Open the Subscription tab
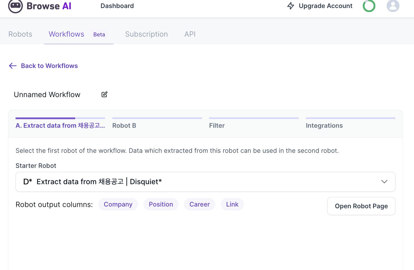Image resolution: width=414 pixels, height=270 pixels. 146,34
